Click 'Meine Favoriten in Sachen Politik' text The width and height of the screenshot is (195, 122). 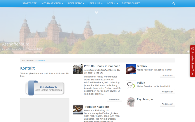tap(154, 86)
